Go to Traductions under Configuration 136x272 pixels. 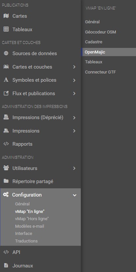click(x=26, y=241)
